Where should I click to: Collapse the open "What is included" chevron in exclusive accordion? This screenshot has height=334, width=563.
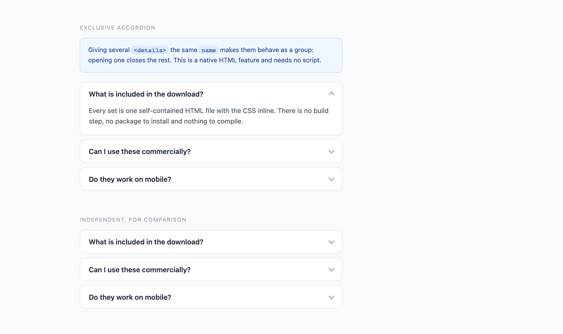pyautogui.click(x=331, y=94)
